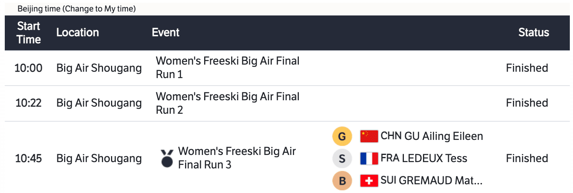Select athlete SUI GREMAUD Mat...
Image resolution: width=573 pixels, height=193 pixels.
pyautogui.click(x=431, y=181)
